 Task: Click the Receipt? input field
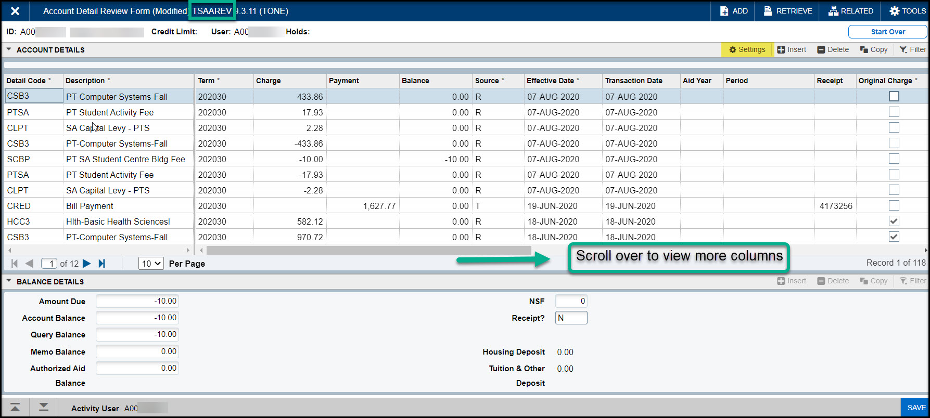[x=571, y=318]
